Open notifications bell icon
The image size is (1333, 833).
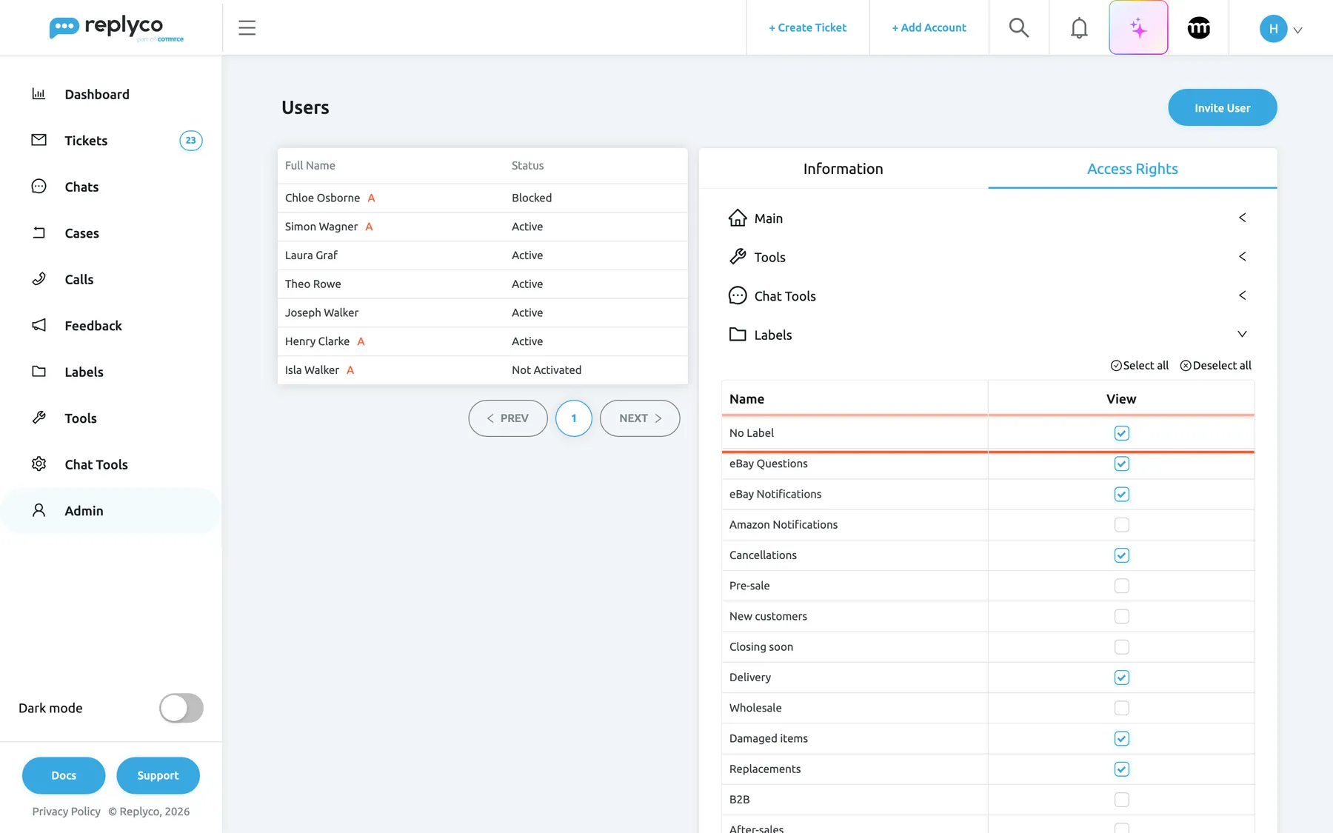click(1079, 27)
